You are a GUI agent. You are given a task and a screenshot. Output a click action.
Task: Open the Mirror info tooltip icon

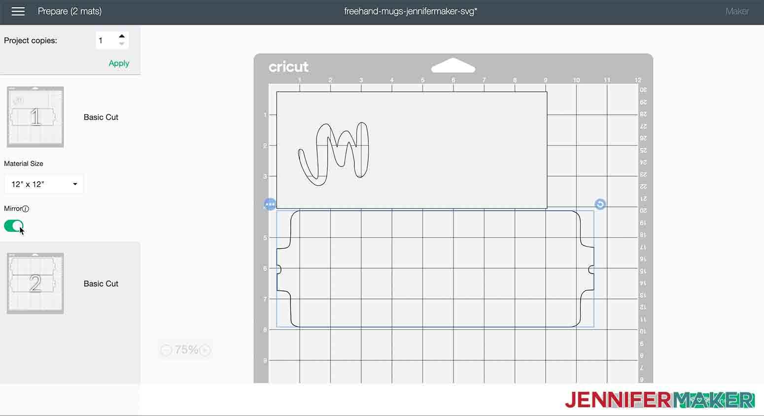(x=26, y=209)
